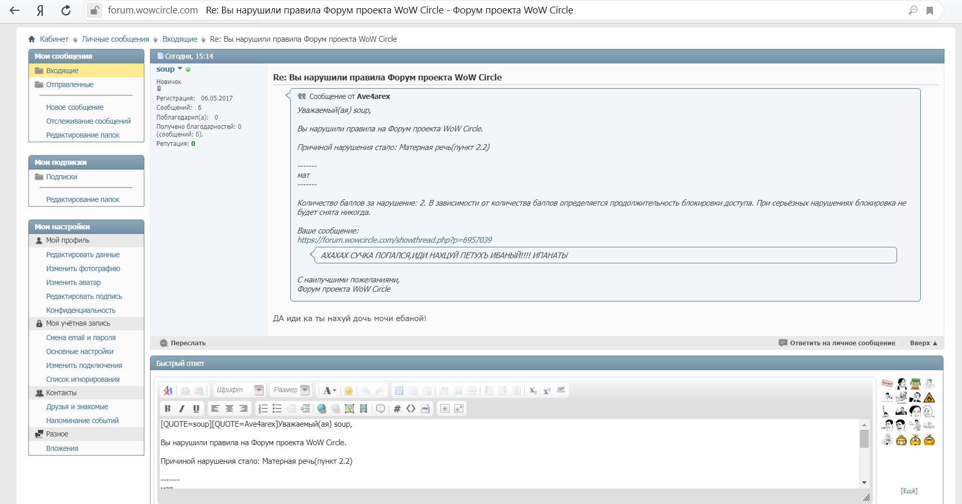Open the showthread.php?p=6957039 link

point(394,240)
